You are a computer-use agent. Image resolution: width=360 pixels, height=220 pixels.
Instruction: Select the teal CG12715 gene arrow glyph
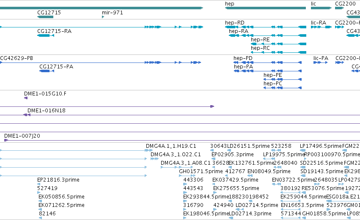tap(45, 17)
